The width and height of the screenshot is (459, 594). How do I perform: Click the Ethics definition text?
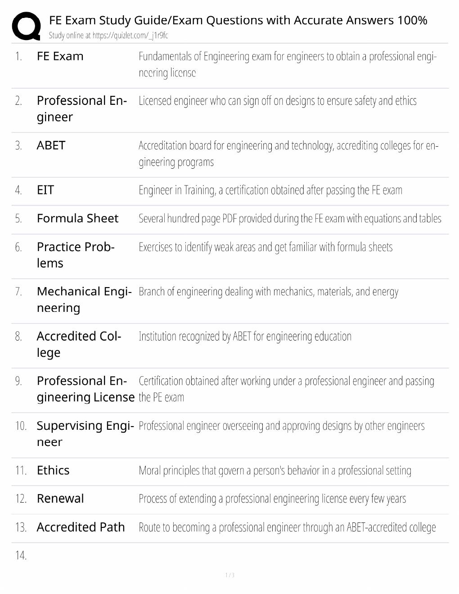click(275, 471)
